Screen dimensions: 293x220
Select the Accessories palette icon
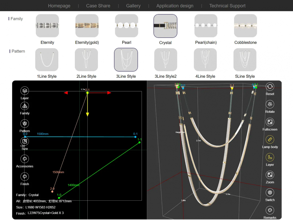pyautogui.click(x=25, y=159)
